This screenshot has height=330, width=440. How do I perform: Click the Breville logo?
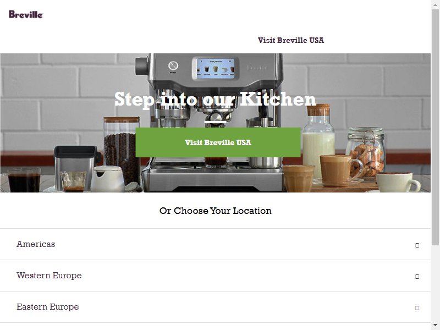pos(26,14)
